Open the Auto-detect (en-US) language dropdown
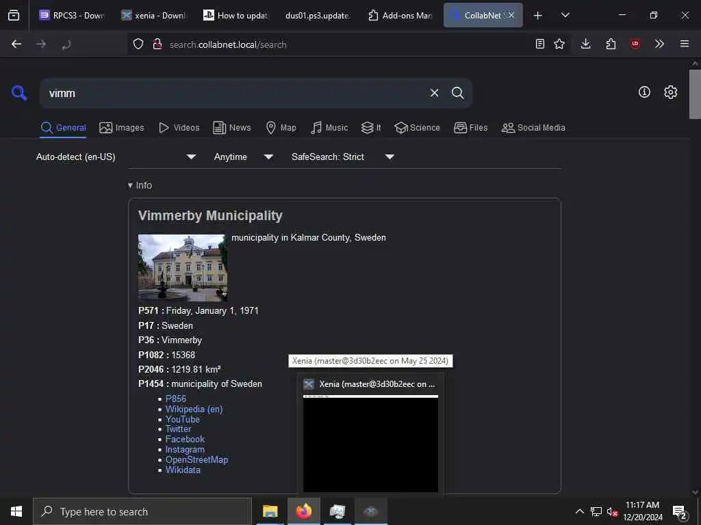 [116, 157]
